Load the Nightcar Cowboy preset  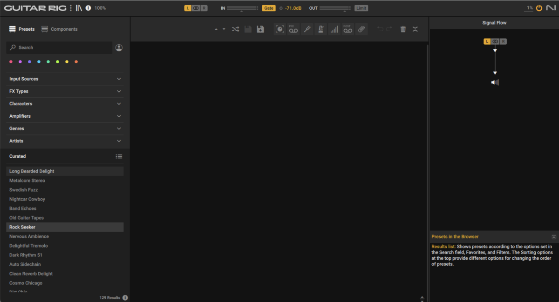pyautogui.click(x=65, y=199)
